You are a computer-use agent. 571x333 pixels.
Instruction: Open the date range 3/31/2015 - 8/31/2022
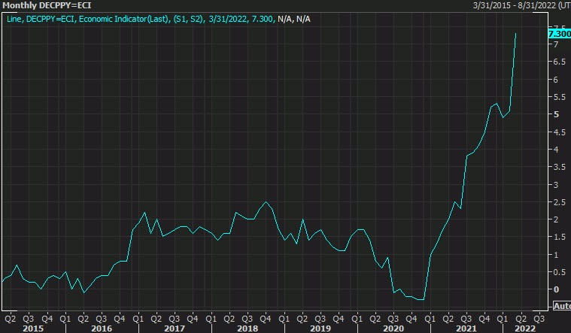[521, 6]
